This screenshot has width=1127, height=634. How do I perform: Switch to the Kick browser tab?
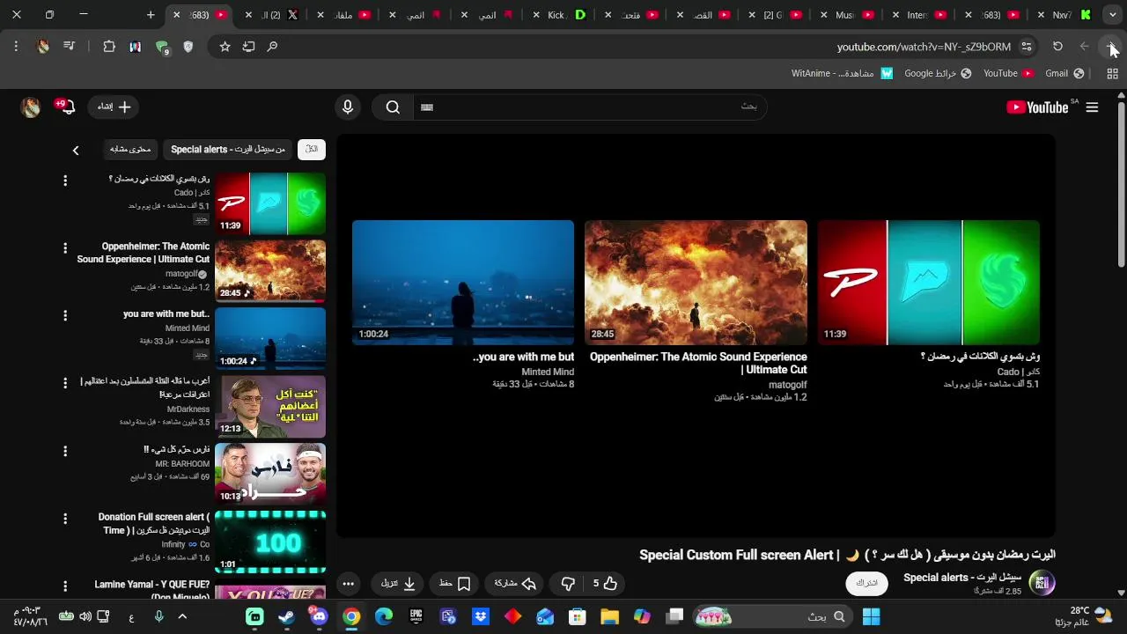click(559, 15)
